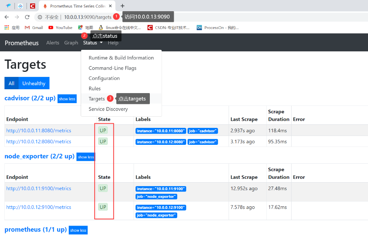The image size is (368, 236).
Task: Open endpoint http://10.0.0.11:8080/metrics
Action: (39, 131)
